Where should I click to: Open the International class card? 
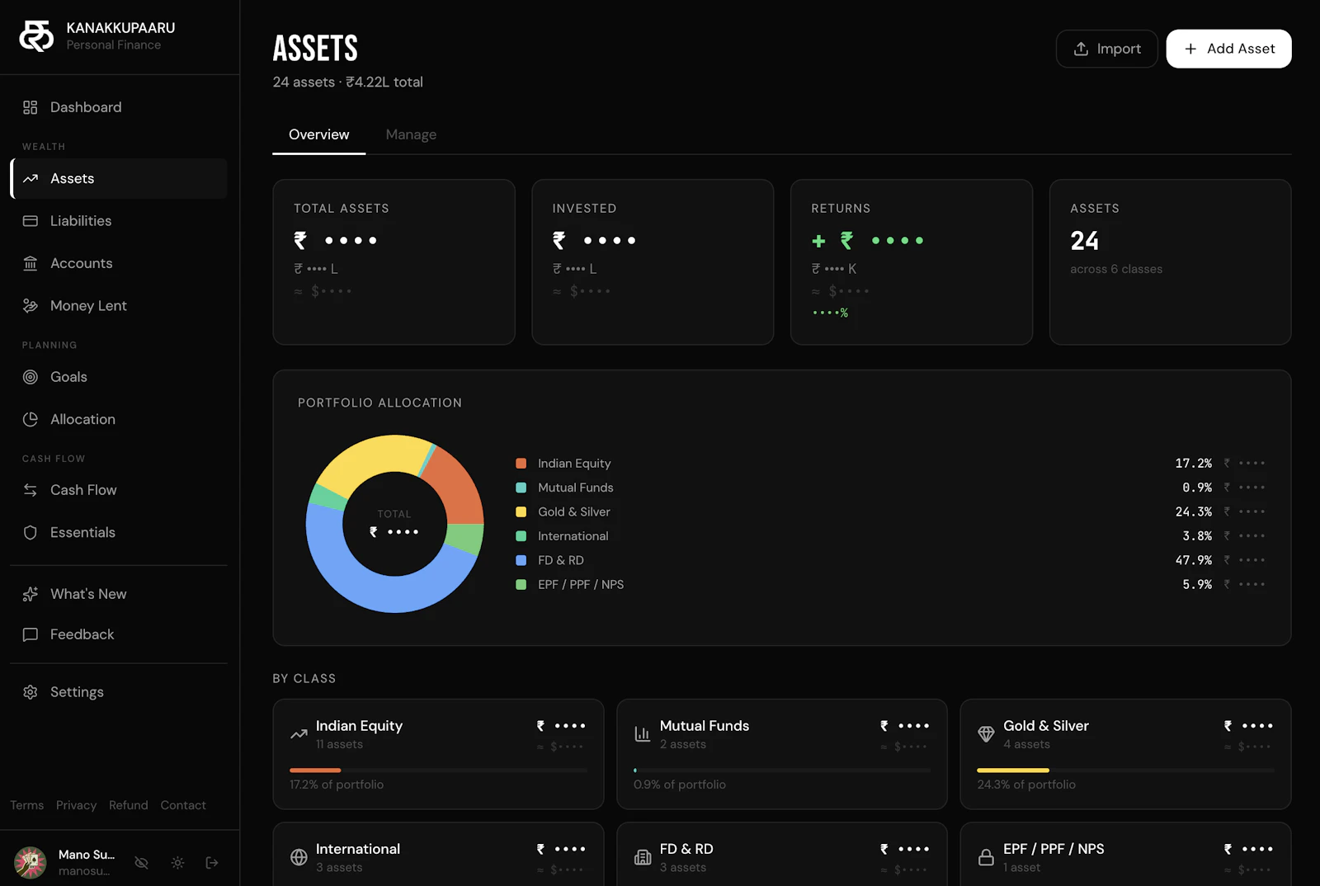tap(439, 855)
